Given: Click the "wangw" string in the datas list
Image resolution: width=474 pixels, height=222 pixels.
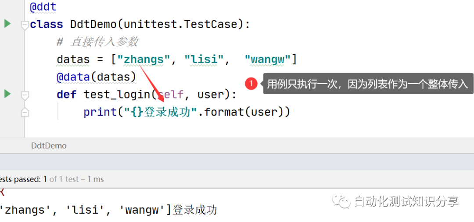Looking at the screenshot, I should (x=268, y=60).
